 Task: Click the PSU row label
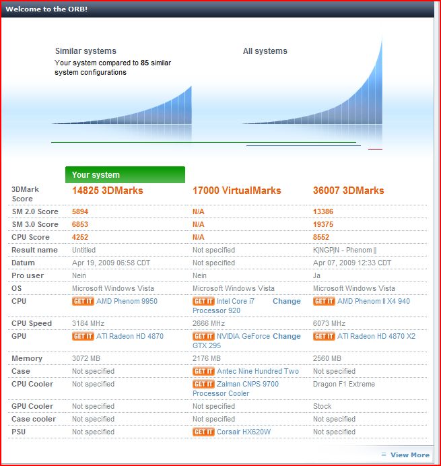point(18,432)
